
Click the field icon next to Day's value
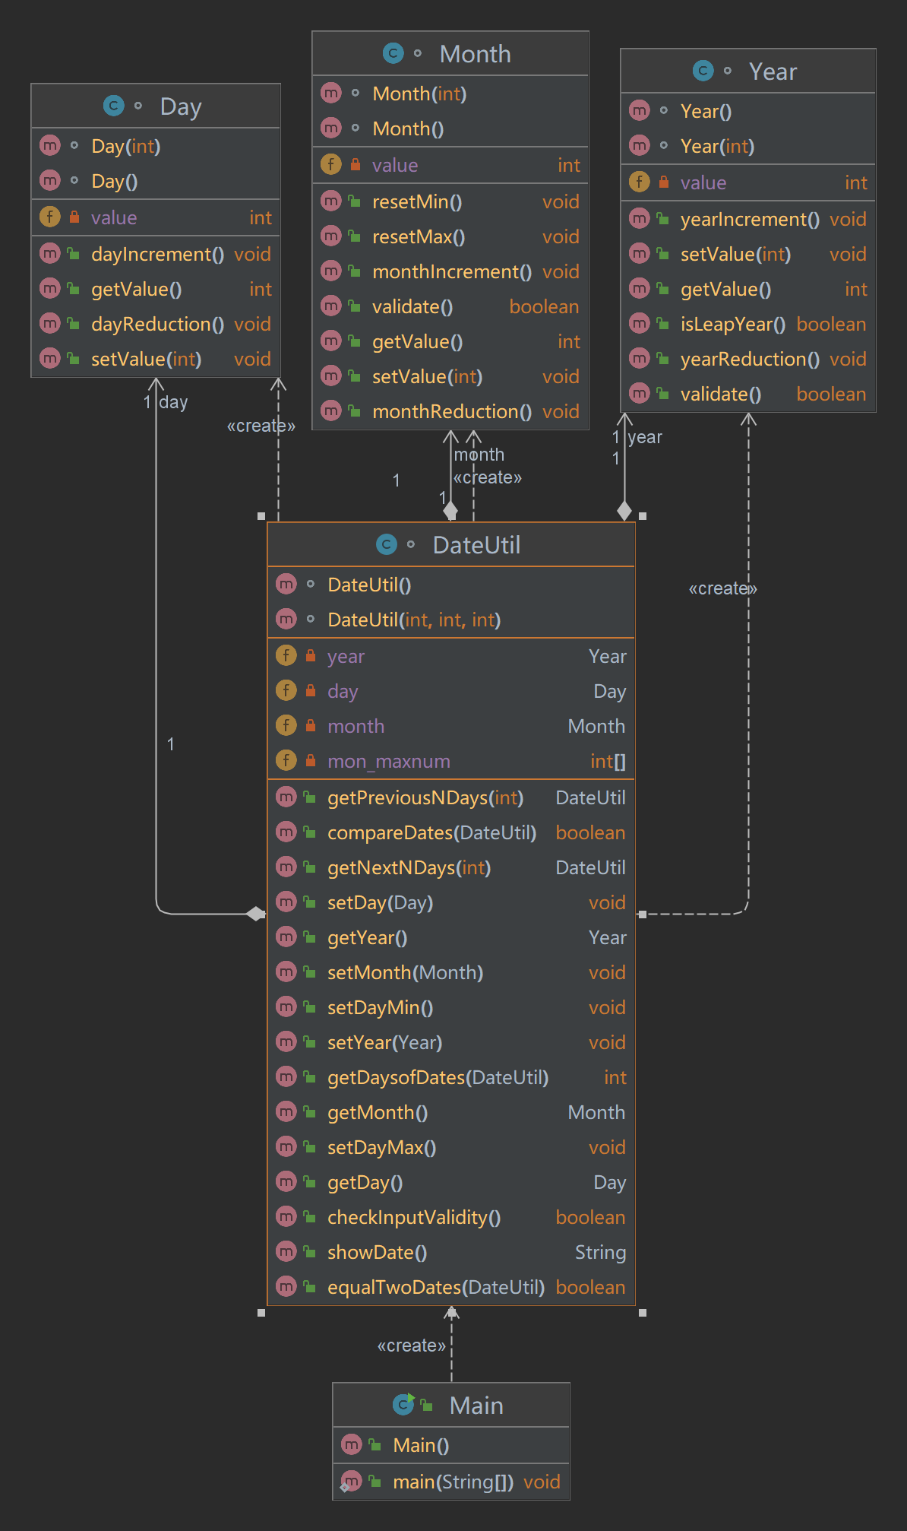[x=49, y=217]
